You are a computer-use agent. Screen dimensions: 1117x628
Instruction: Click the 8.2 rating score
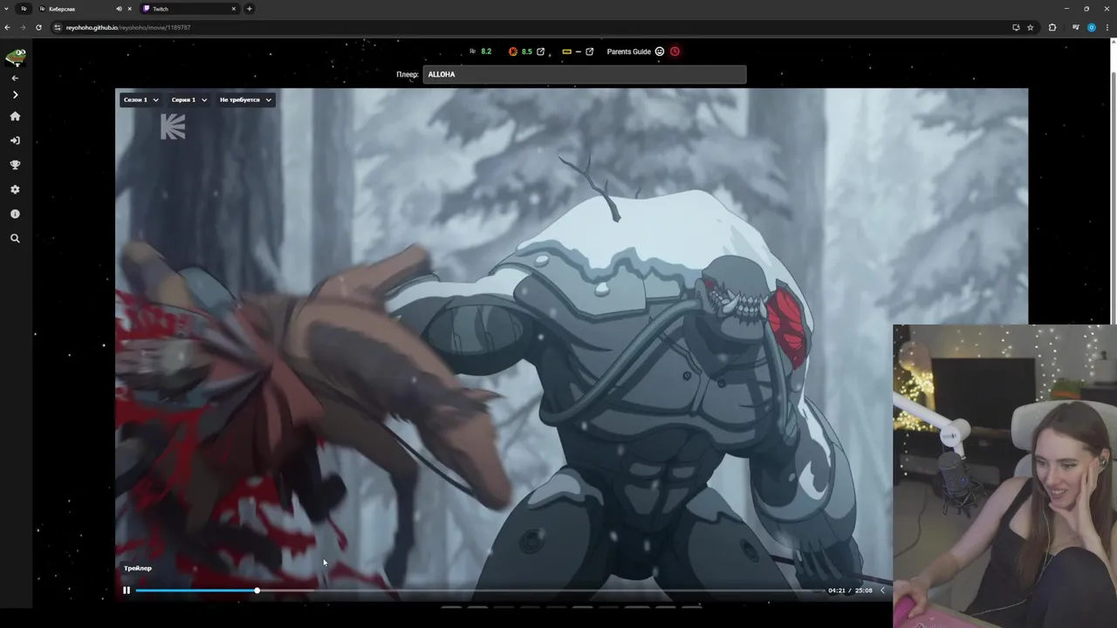click(486, 51)
